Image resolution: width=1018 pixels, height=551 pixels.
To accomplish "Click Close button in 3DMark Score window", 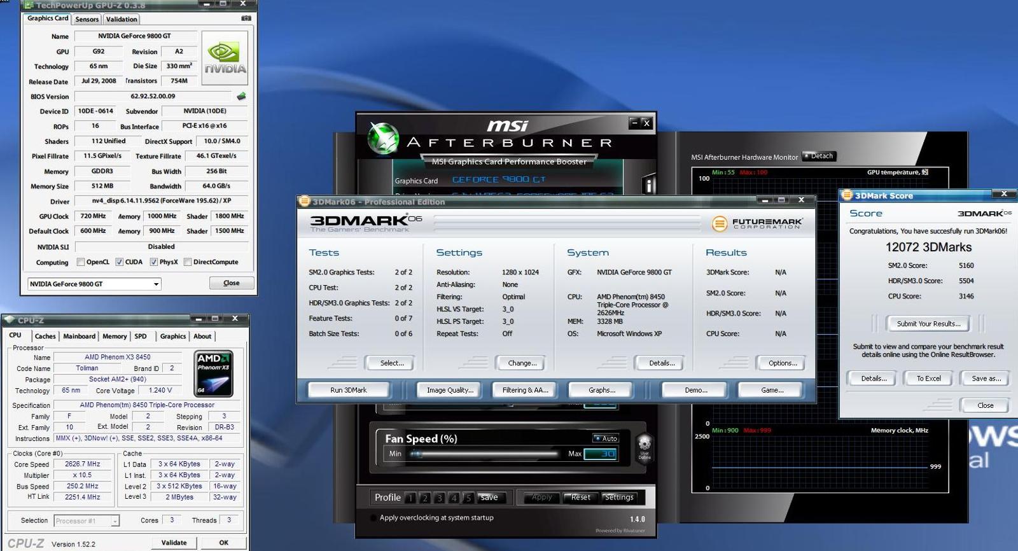I will pyautogui.click(x=985, y=405).
